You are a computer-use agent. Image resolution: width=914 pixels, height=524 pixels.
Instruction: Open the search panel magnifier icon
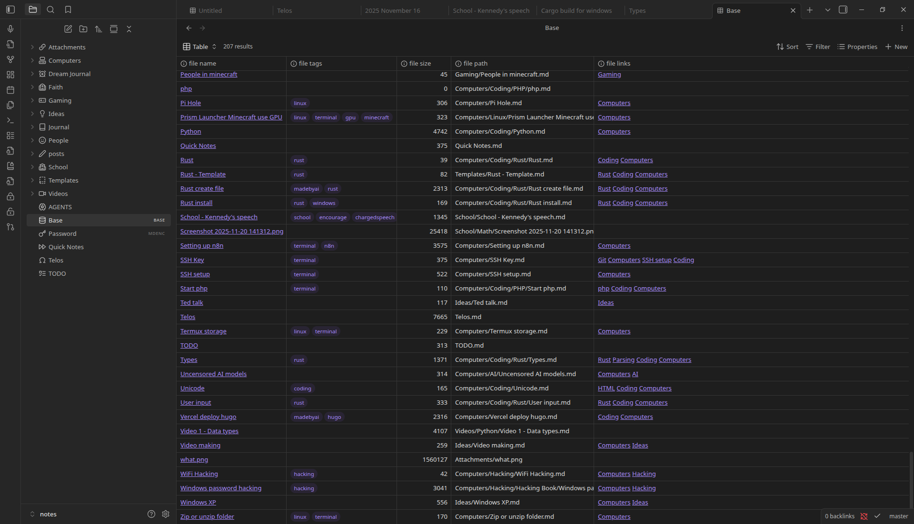50,10
